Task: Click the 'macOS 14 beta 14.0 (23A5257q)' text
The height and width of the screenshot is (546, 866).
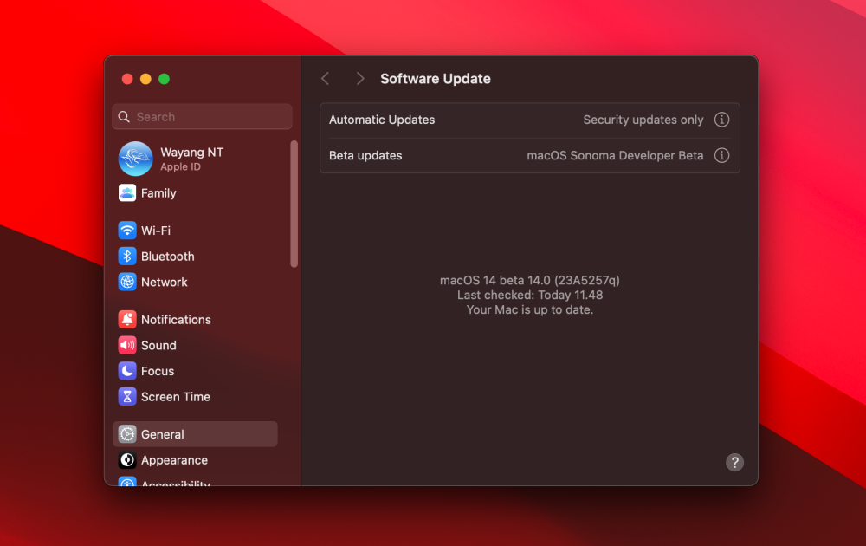Action: coord(530,280)
